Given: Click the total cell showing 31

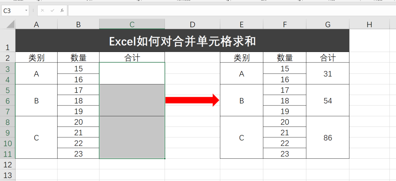Looking at the screenshot, I should (x=328, y=74).
